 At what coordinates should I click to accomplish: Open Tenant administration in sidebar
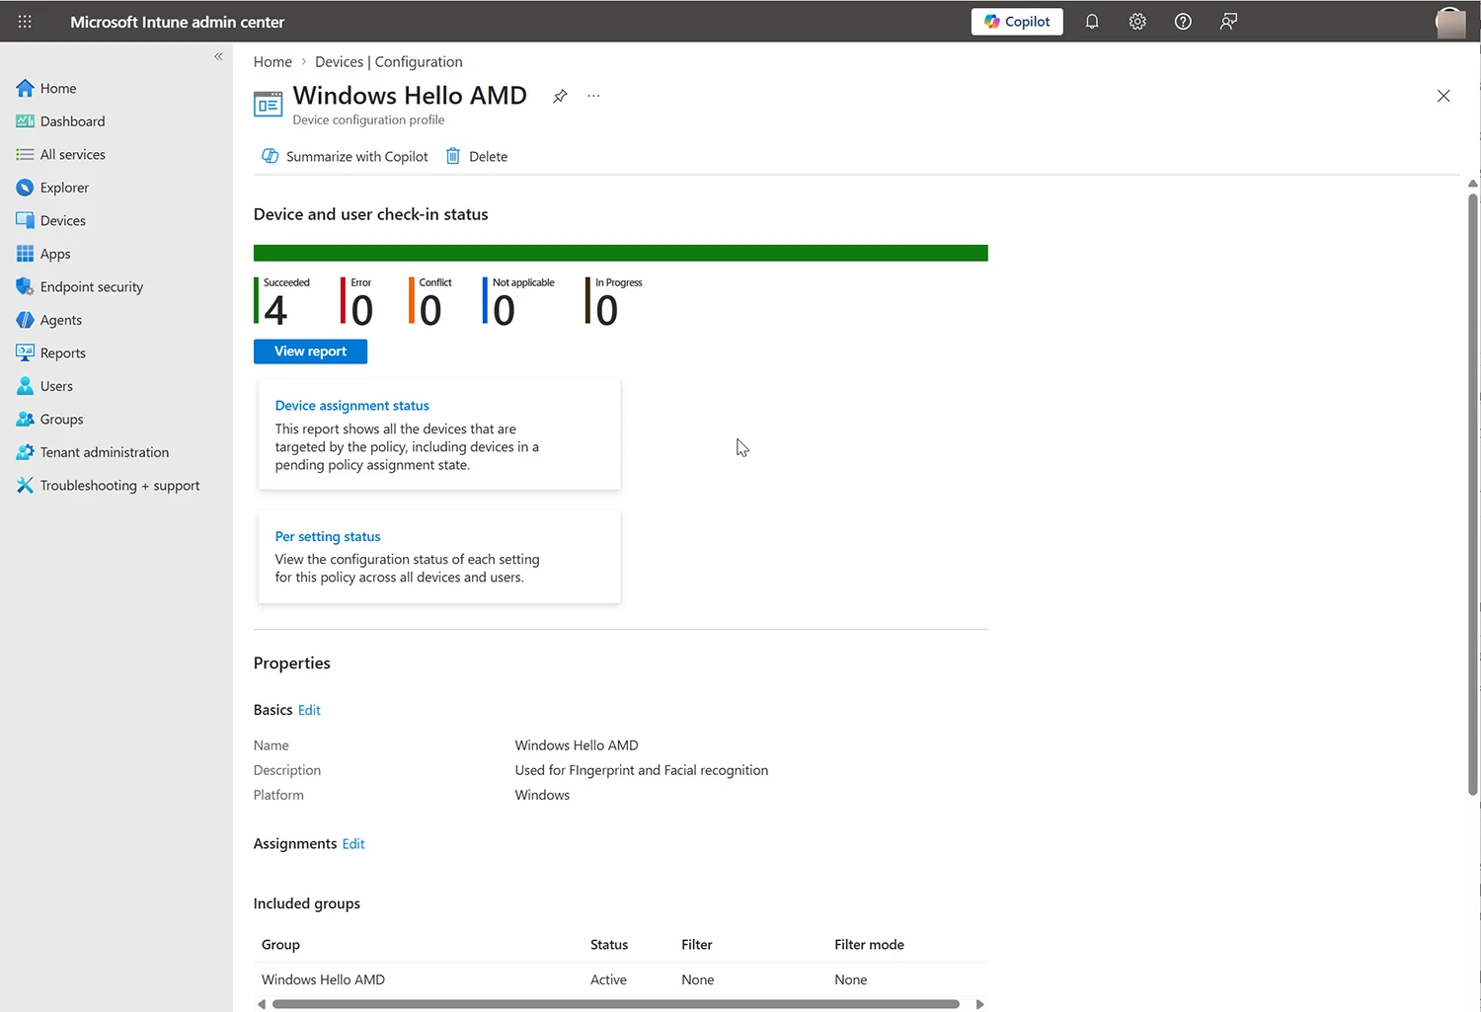[x=104, y=452]
